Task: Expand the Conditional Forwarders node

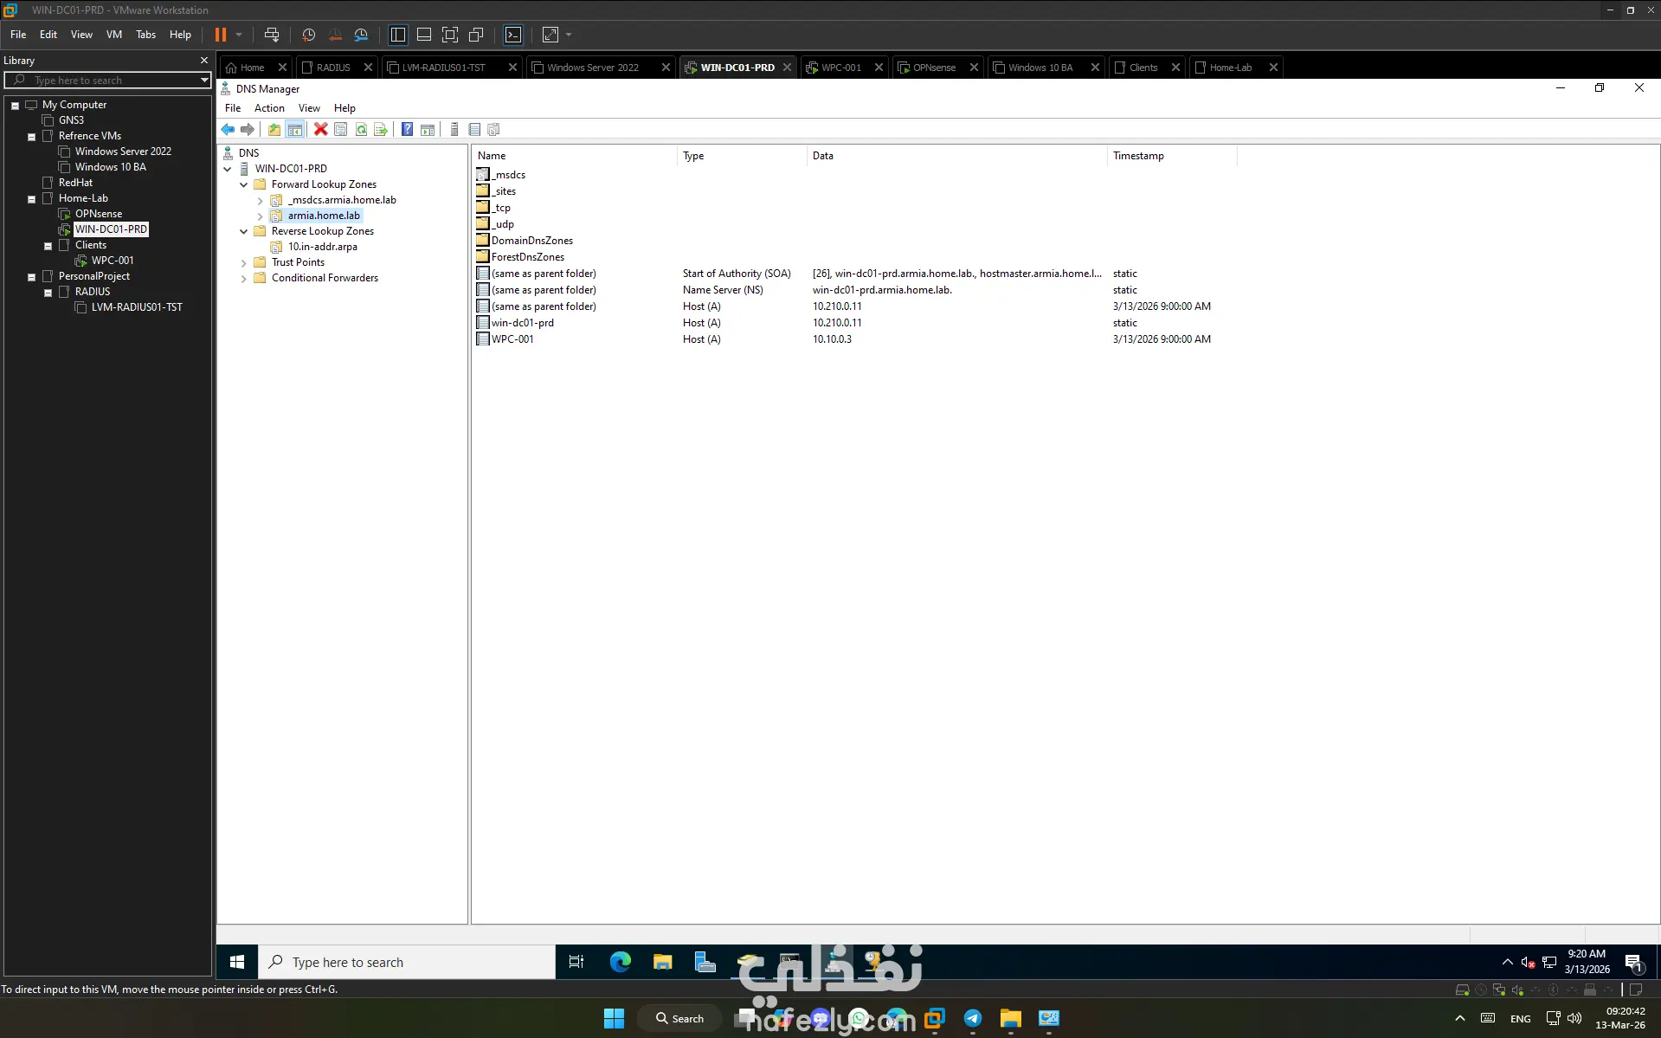Action: pyautogui.click(x=243, y=278)
